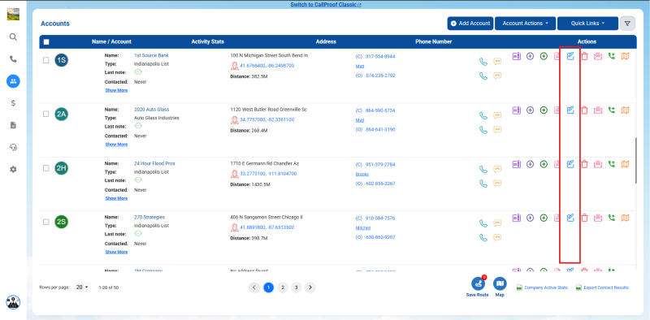Open the Quick Links dropdown
Image resolution: width=650 pixels, height=320 pixels.
coord(587,24)
